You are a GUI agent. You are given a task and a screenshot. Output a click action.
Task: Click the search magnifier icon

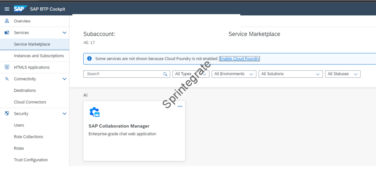coord(165,74)
